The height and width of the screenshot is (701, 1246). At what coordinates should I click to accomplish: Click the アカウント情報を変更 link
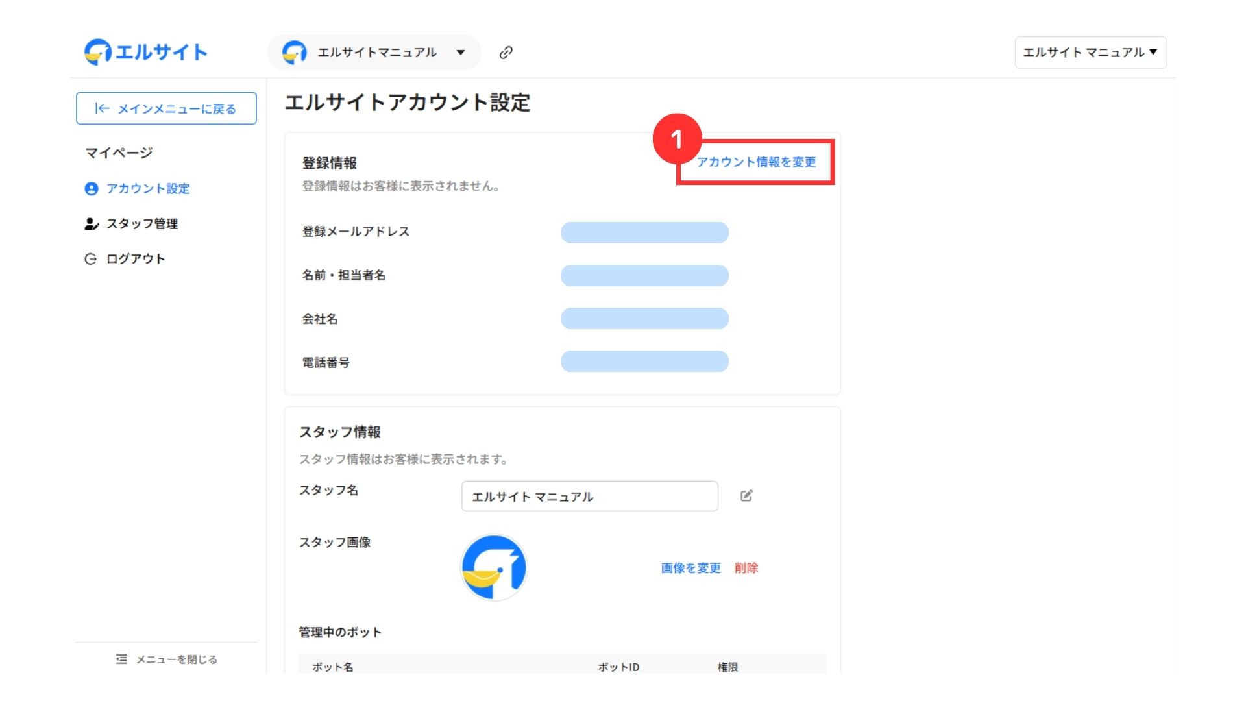(x=756, y=162)
